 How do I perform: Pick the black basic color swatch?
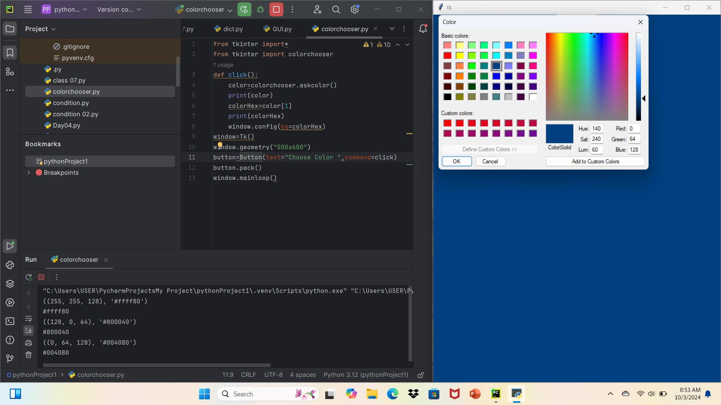(x=447, y=97)
